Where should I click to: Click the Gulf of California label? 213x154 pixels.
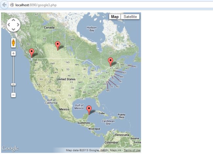point(51,101)
